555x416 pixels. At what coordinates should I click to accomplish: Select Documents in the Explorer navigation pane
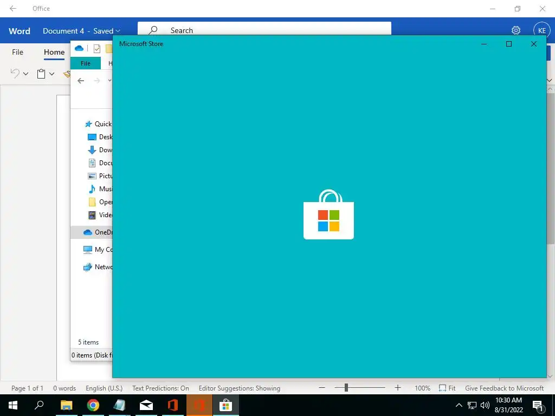(x=100, y=162)
